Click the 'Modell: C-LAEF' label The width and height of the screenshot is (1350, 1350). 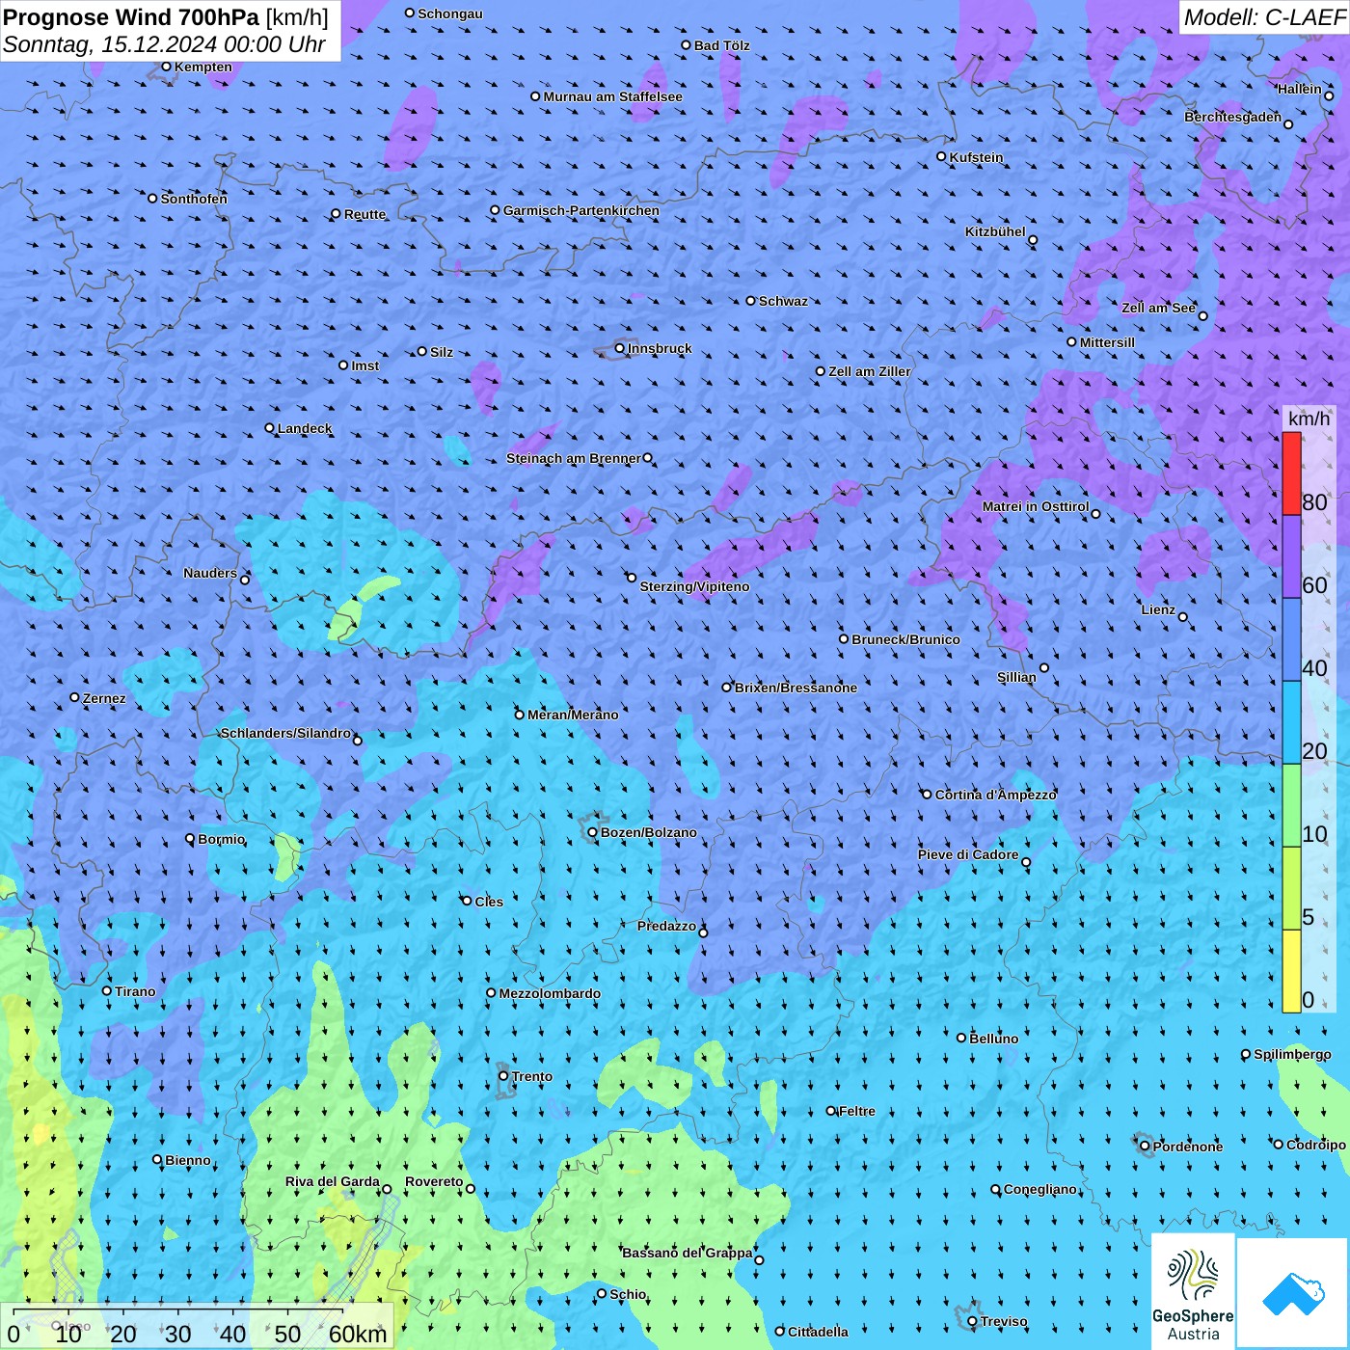1264,17
